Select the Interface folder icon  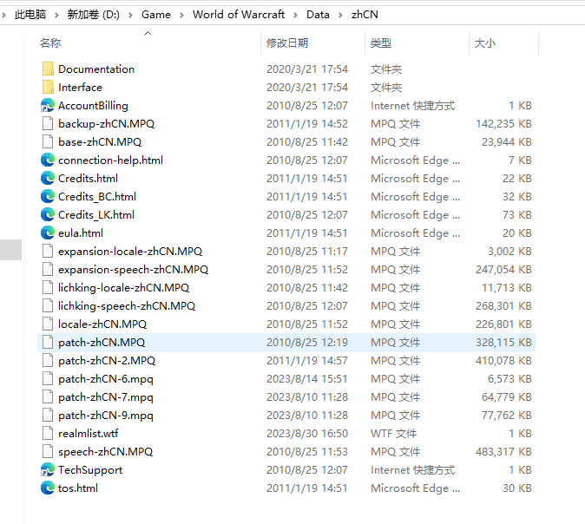coord(48,88)
